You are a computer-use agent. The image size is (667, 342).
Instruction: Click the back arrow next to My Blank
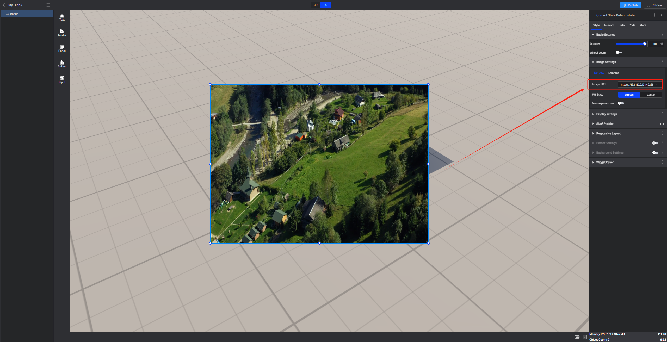tap(4, 5)
